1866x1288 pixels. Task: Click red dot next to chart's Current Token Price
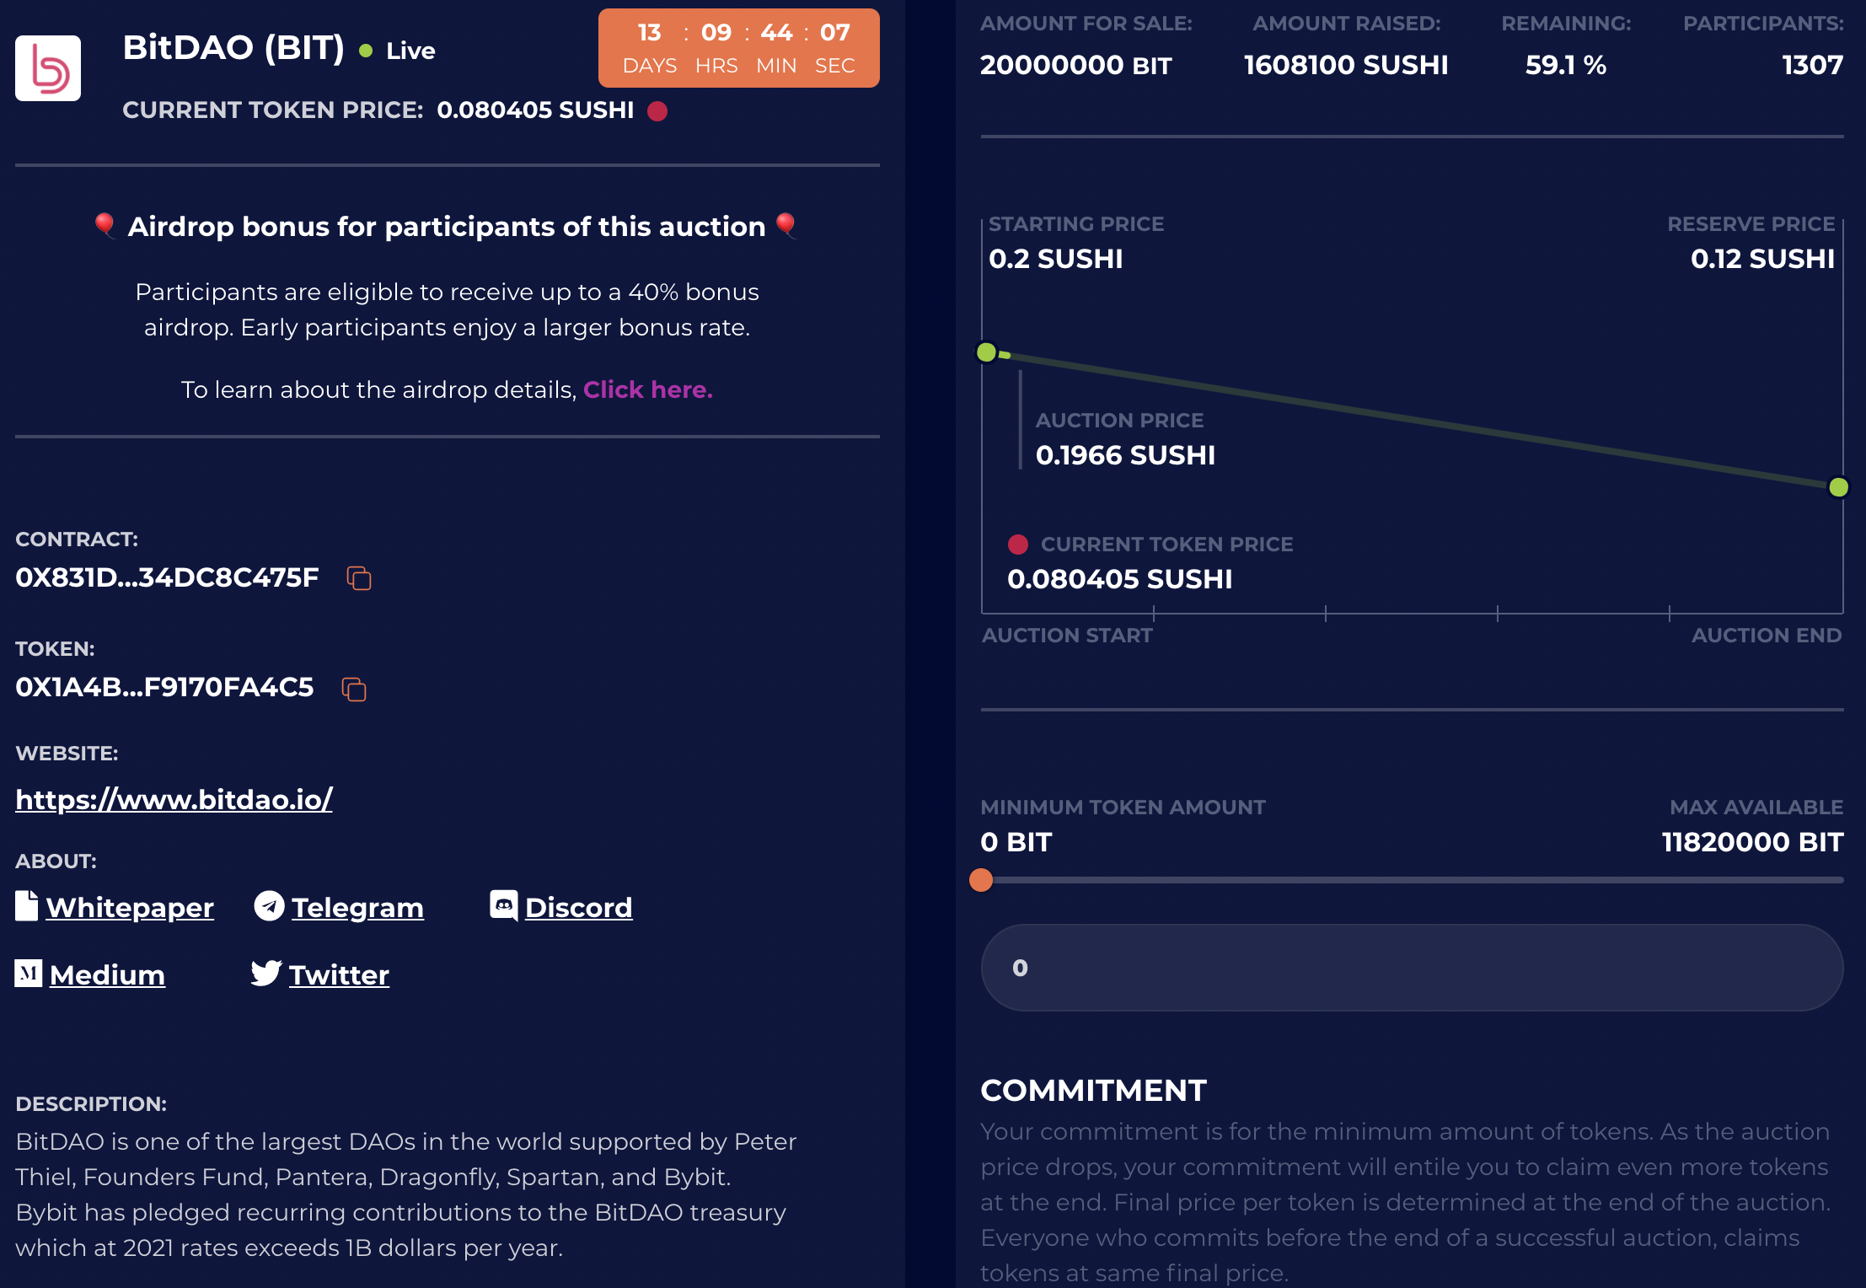[x=1018, y=545]
